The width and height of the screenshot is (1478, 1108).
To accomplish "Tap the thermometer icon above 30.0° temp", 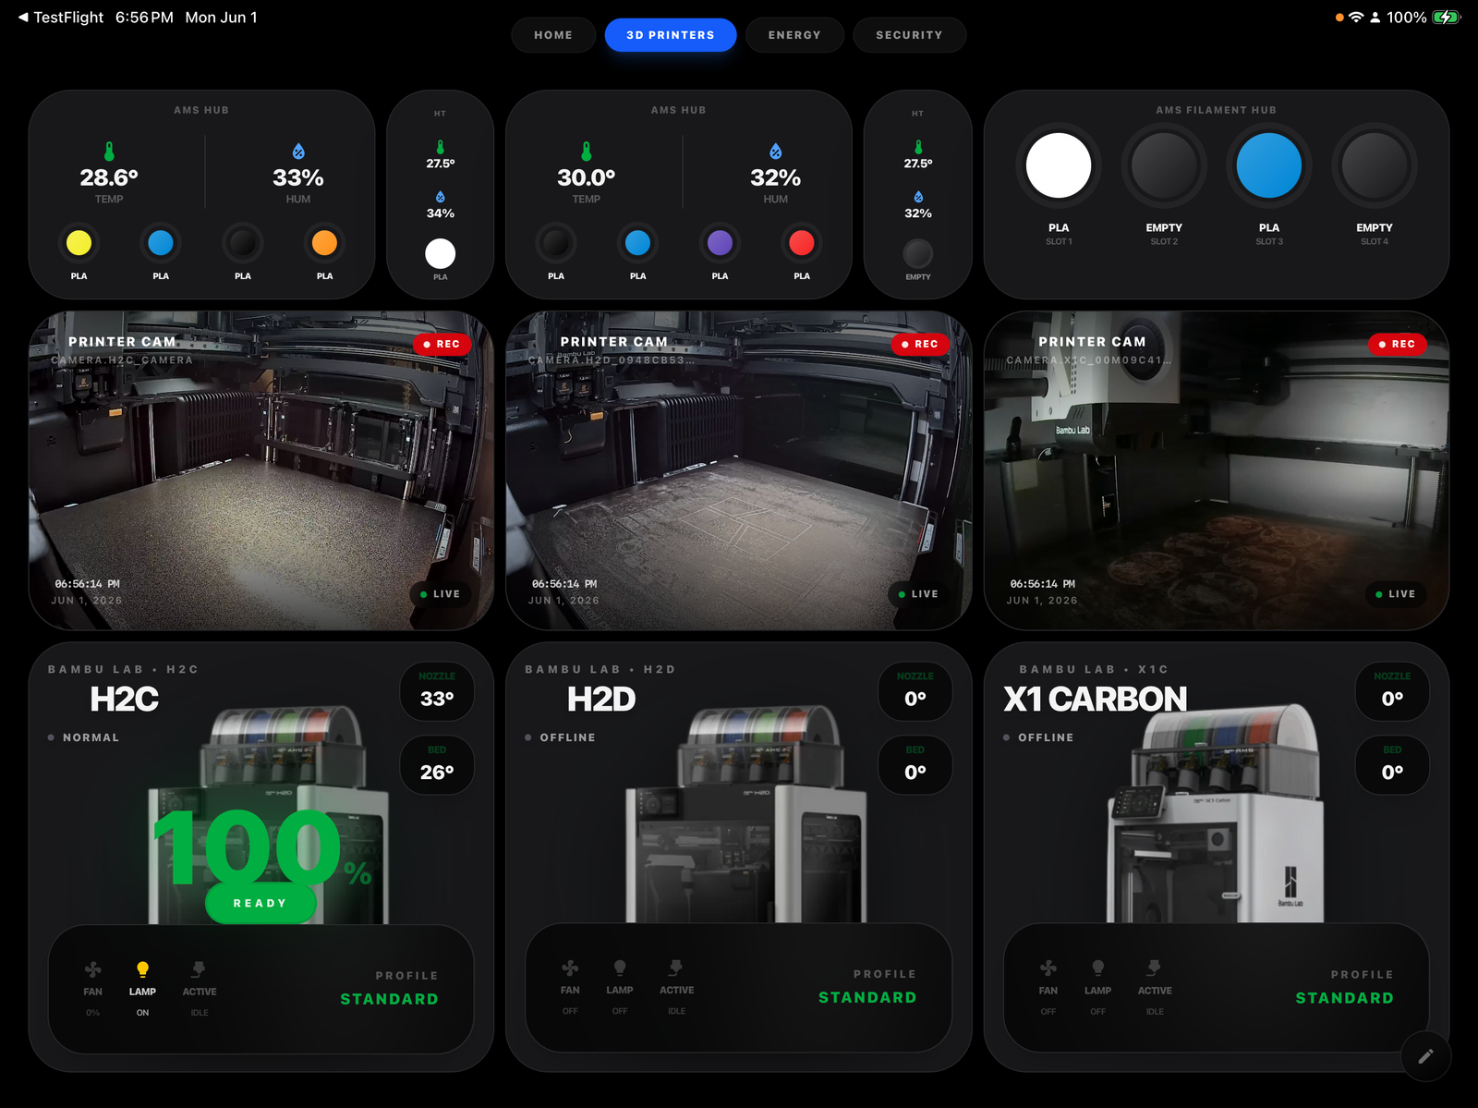I will 587,152.
